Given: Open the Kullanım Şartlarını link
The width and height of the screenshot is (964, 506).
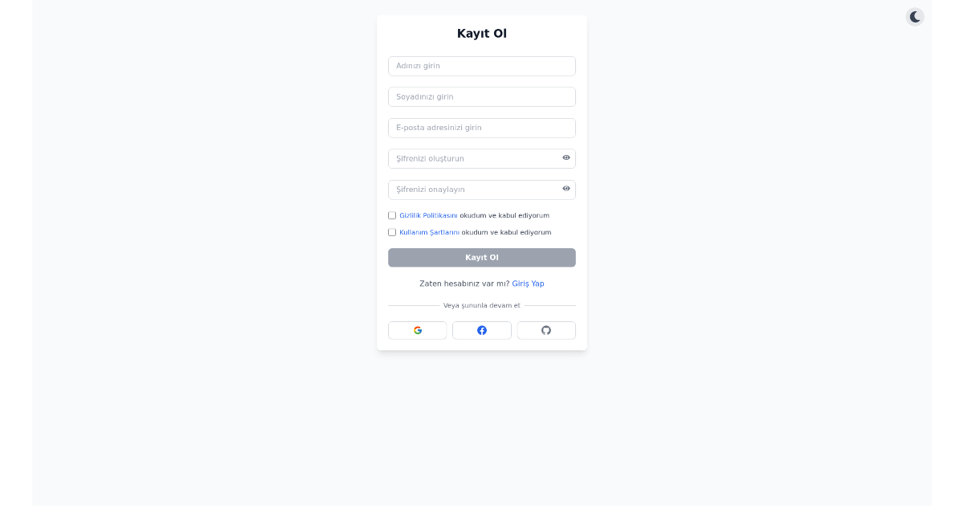Looking at the screenshot, I should pos(428,232).
